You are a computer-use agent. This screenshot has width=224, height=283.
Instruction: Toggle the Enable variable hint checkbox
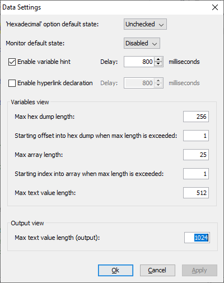12,62
